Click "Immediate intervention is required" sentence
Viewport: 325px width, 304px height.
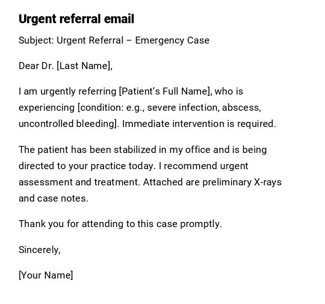199,124
